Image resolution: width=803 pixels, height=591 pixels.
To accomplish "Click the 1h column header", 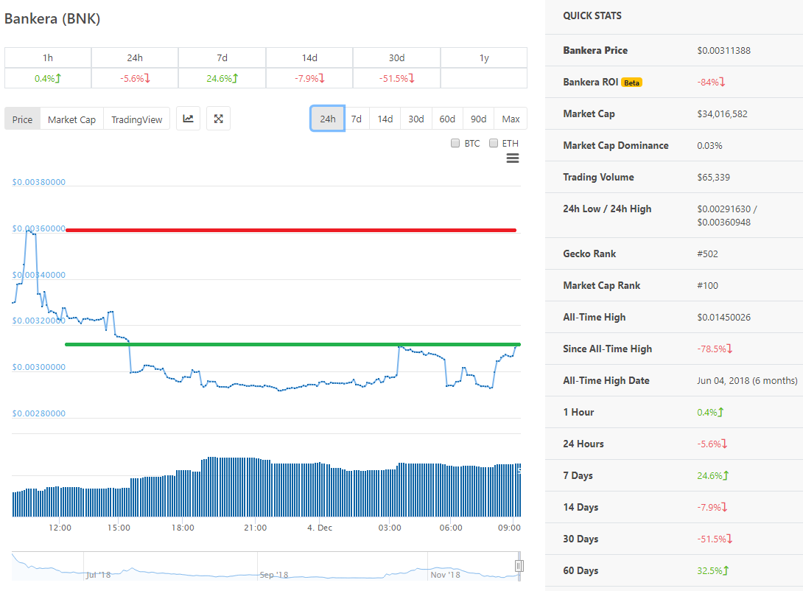I will coord(48,58).
